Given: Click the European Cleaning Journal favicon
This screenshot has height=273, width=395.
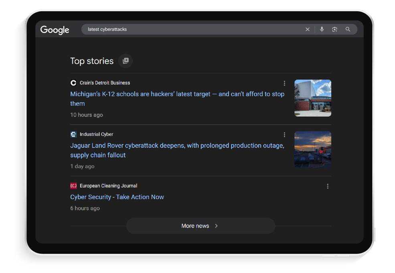Looking at the screenshot, I should [73, 186].
